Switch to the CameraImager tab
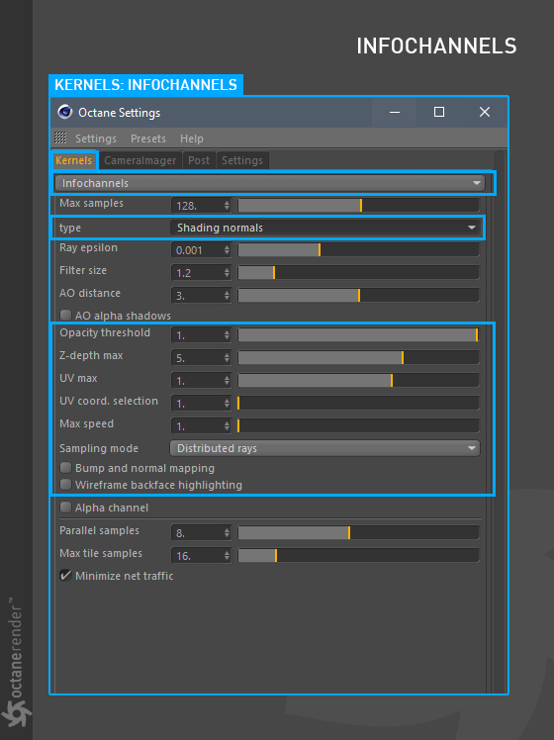 [x=140, y=160]
